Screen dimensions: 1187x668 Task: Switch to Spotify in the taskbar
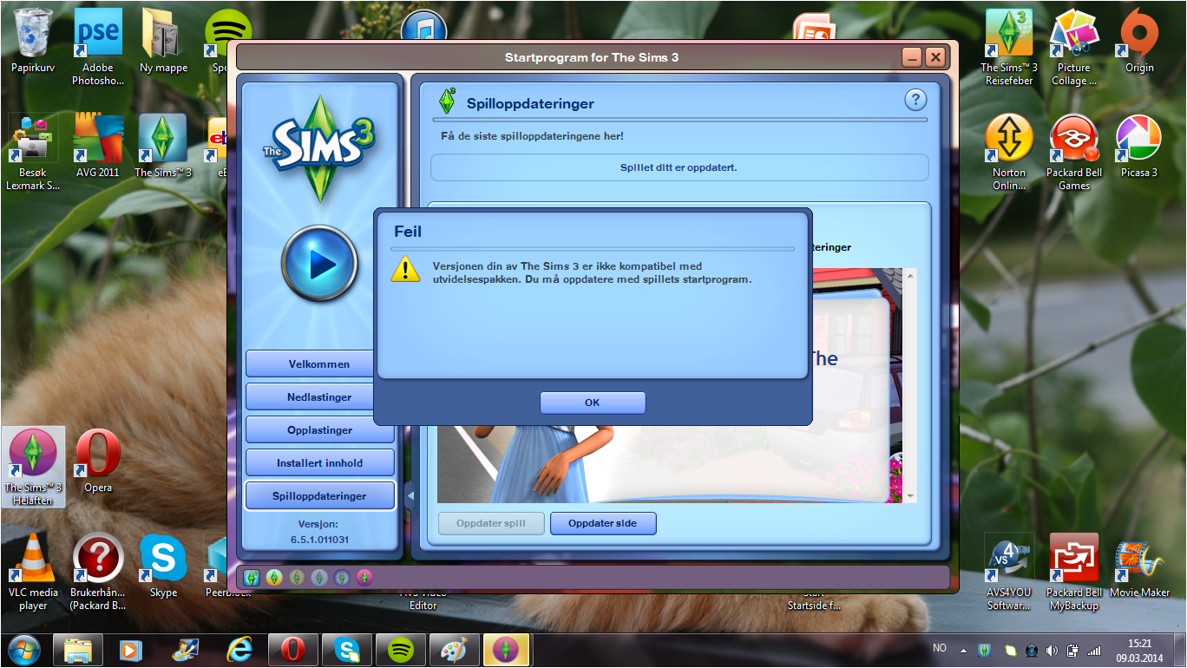(x=399, y=649)
